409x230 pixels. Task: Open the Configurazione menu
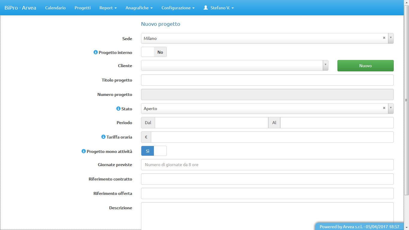point(178,8)
